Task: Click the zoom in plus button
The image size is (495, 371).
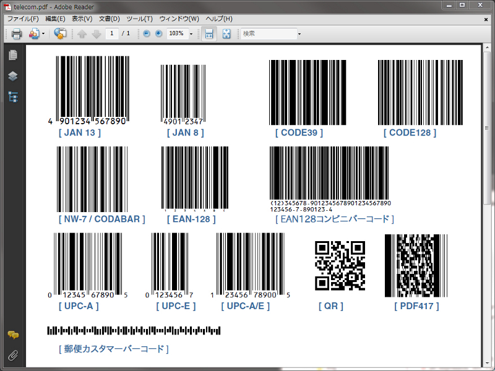Action: pos(159,33)
